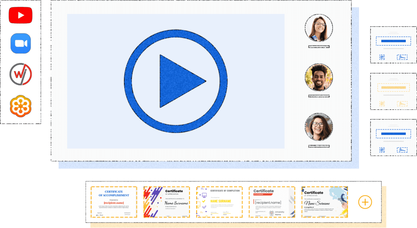
Task: Click the orange flower GoToWebinar icon
Action: 21,106
